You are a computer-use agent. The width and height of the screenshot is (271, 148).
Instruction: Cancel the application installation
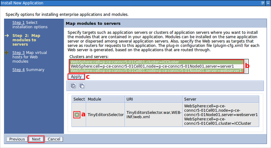pyautogui.click(x=54, y=139)
